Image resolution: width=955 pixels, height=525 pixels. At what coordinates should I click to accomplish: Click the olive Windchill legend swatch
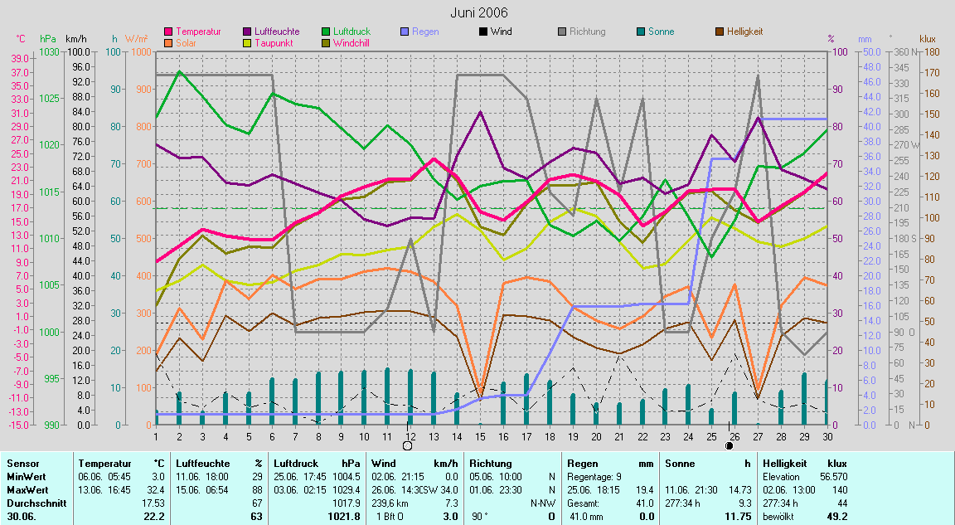[x=326, y=42]
